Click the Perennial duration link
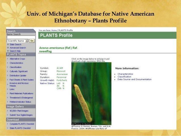 pyautogui.click(x=61, y=77)
